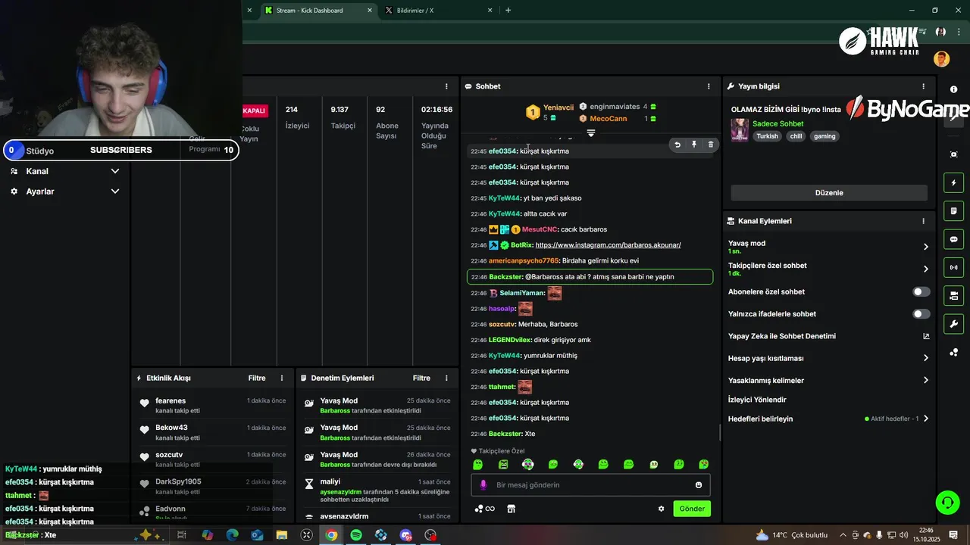Open Yasaklanmış kelimeler chevron
970x545 pixels.
925,380
